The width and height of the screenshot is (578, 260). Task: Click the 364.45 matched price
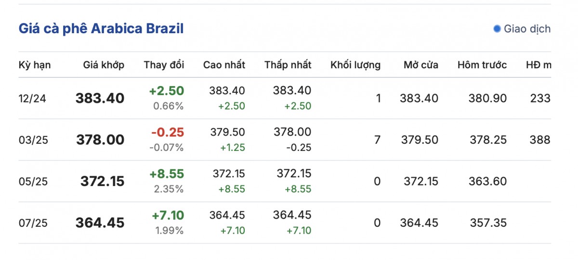pos(100,223)
